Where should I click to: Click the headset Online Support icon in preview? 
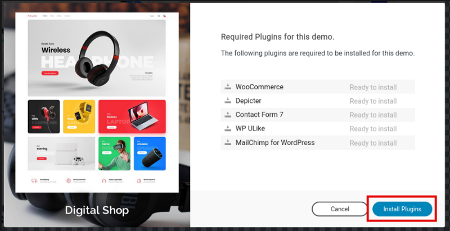pos(104,180)
